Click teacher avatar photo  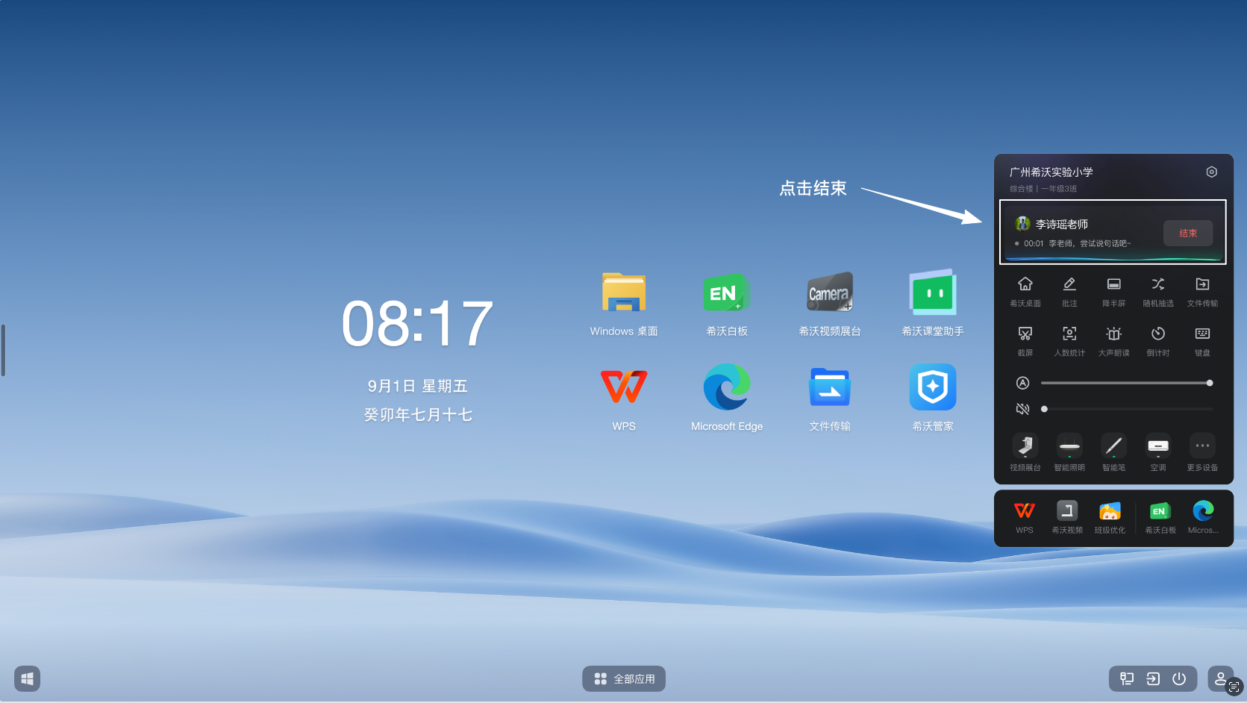point(1022,223)
